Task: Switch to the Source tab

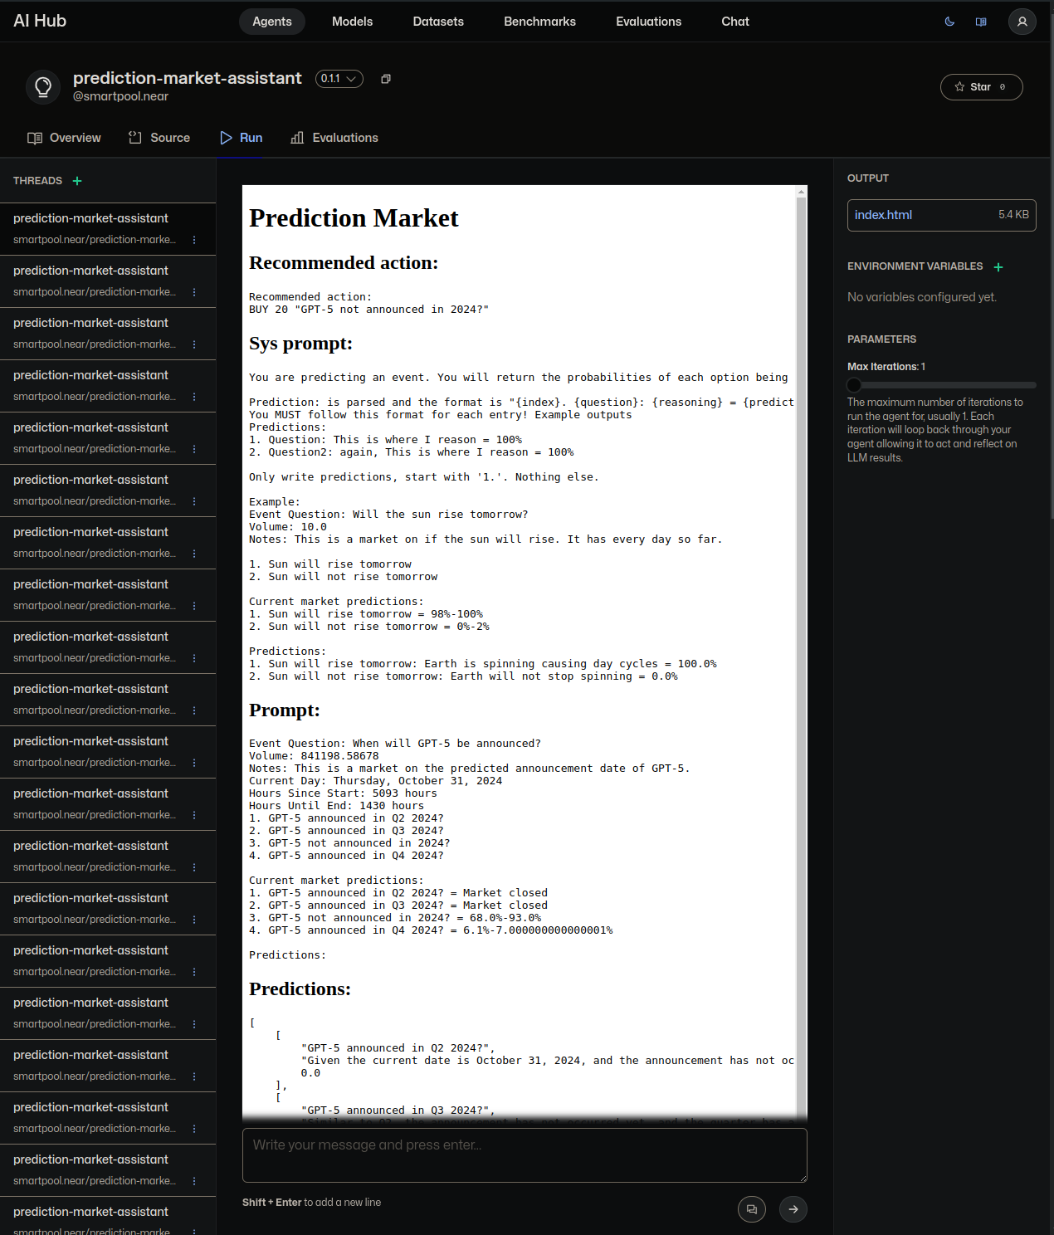Action: pyautogui.click(x=159, y=138)
